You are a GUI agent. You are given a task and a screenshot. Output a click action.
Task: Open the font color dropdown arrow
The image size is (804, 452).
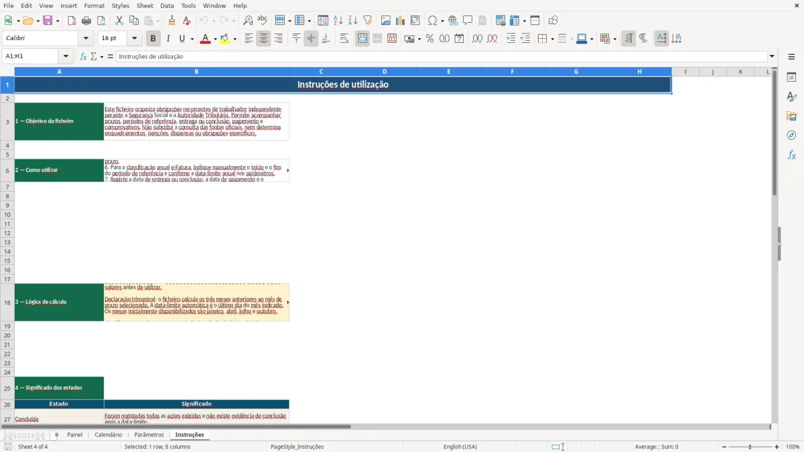click(215, 39)
